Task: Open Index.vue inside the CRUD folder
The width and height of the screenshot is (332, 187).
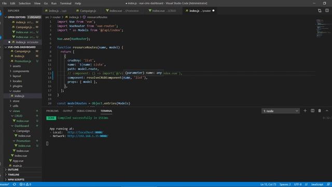Action: (23, 121)
